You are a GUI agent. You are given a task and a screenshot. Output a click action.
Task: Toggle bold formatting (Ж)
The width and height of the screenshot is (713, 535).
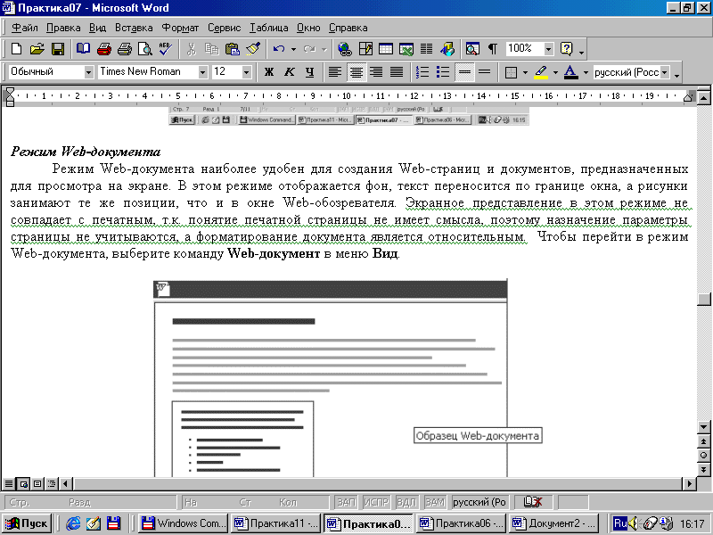[x=269, y=72]
